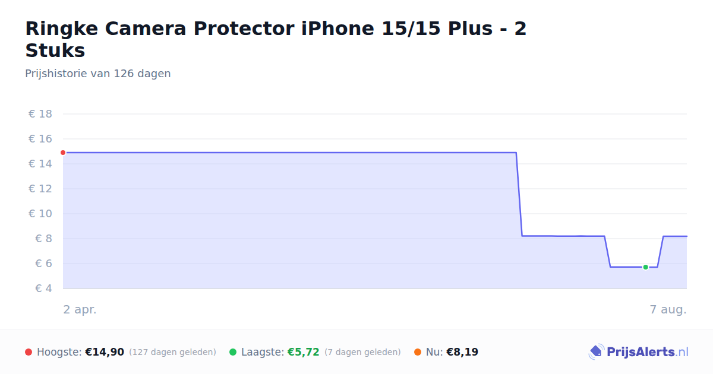Click the € 10 y-axis label
The image size is (713, 374).
tap(40, 214)
